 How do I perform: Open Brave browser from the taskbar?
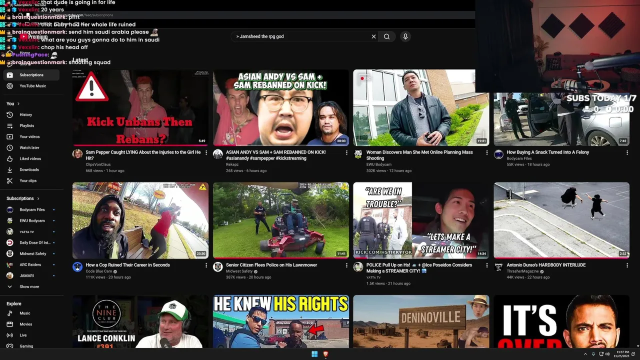click(326, 354)
